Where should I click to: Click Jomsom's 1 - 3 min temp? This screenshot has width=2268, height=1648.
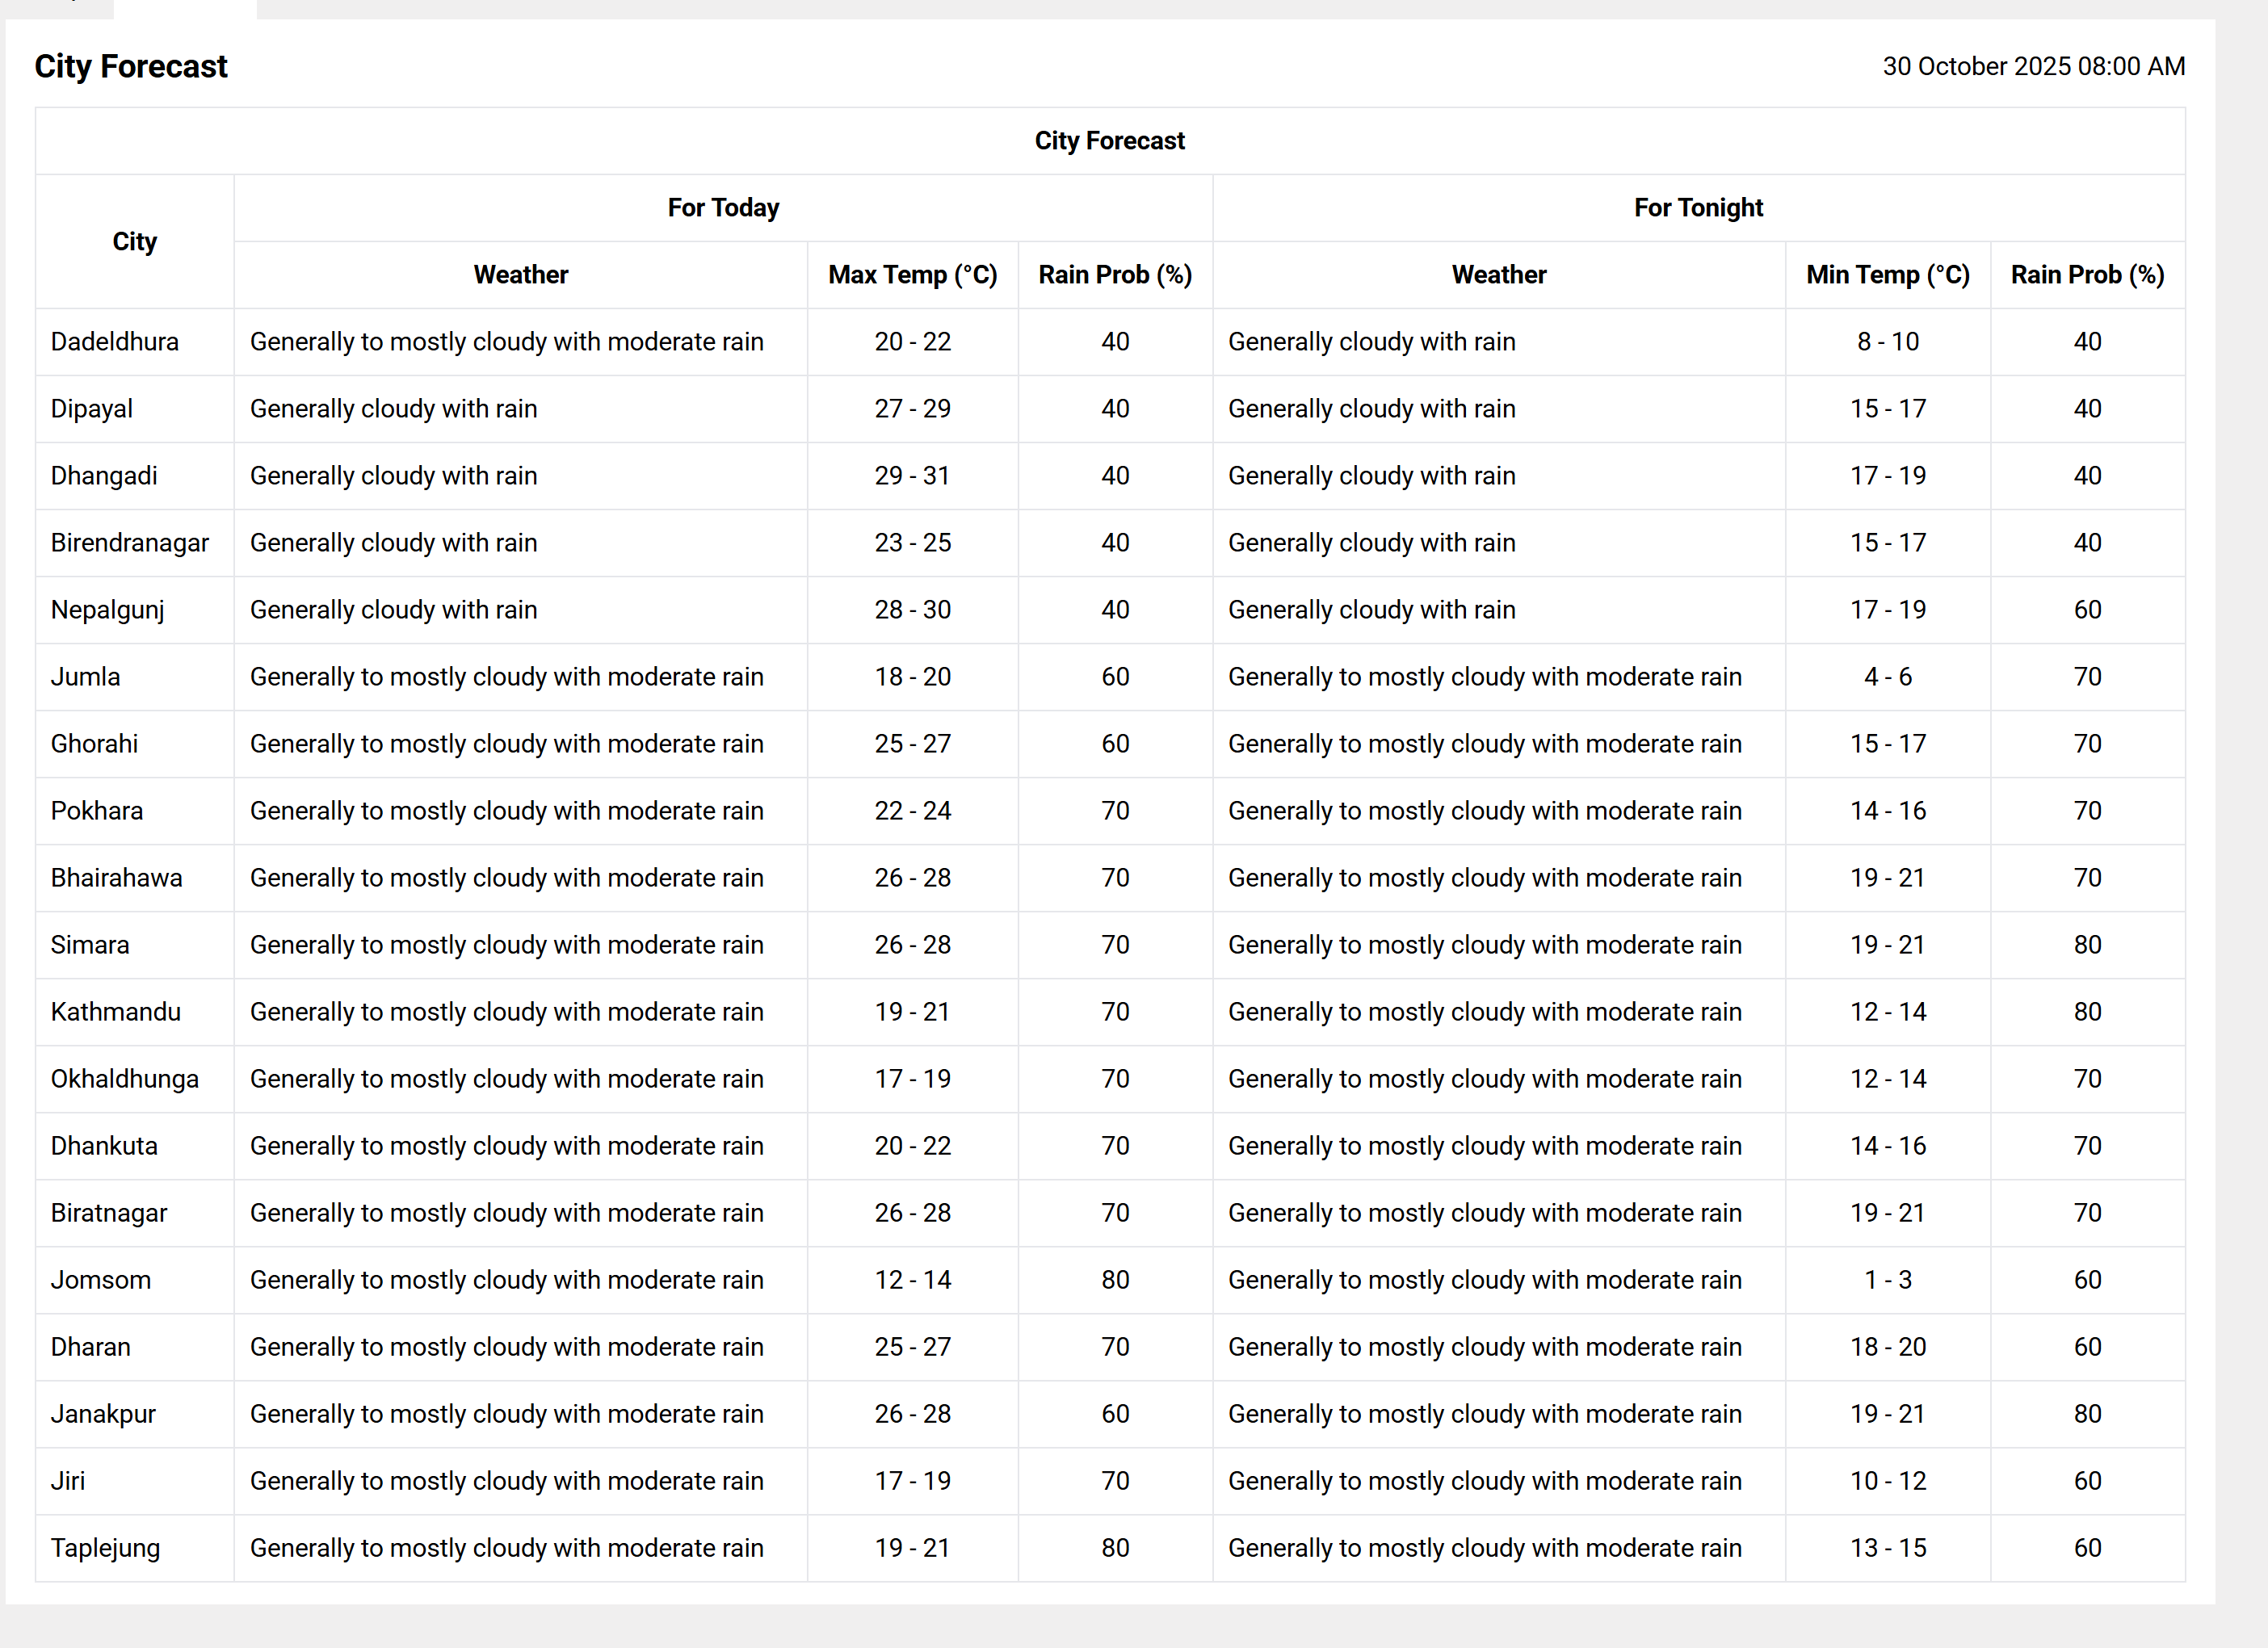1887,1279
